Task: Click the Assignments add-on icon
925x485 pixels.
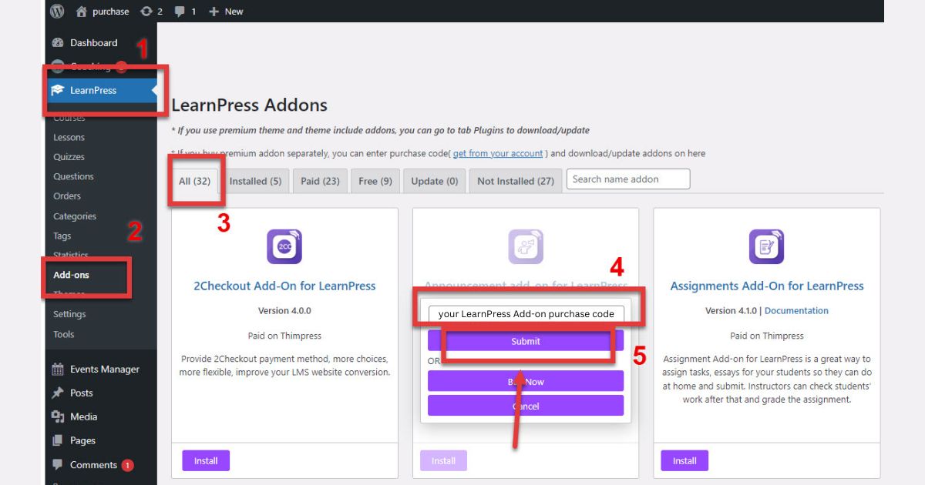Action: (767, 247)
